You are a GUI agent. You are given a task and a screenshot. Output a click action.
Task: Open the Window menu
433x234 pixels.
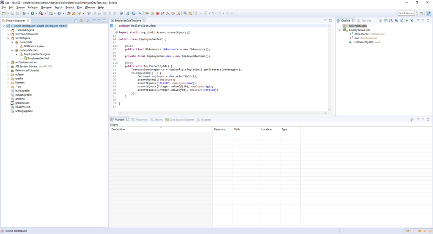point(90,8)
